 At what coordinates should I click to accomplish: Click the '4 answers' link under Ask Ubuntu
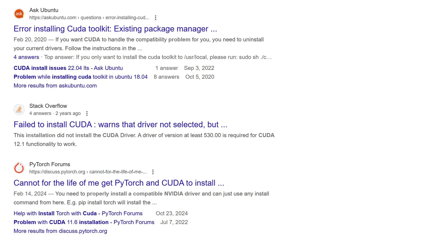pyautogui.click(x=26, y=57)
